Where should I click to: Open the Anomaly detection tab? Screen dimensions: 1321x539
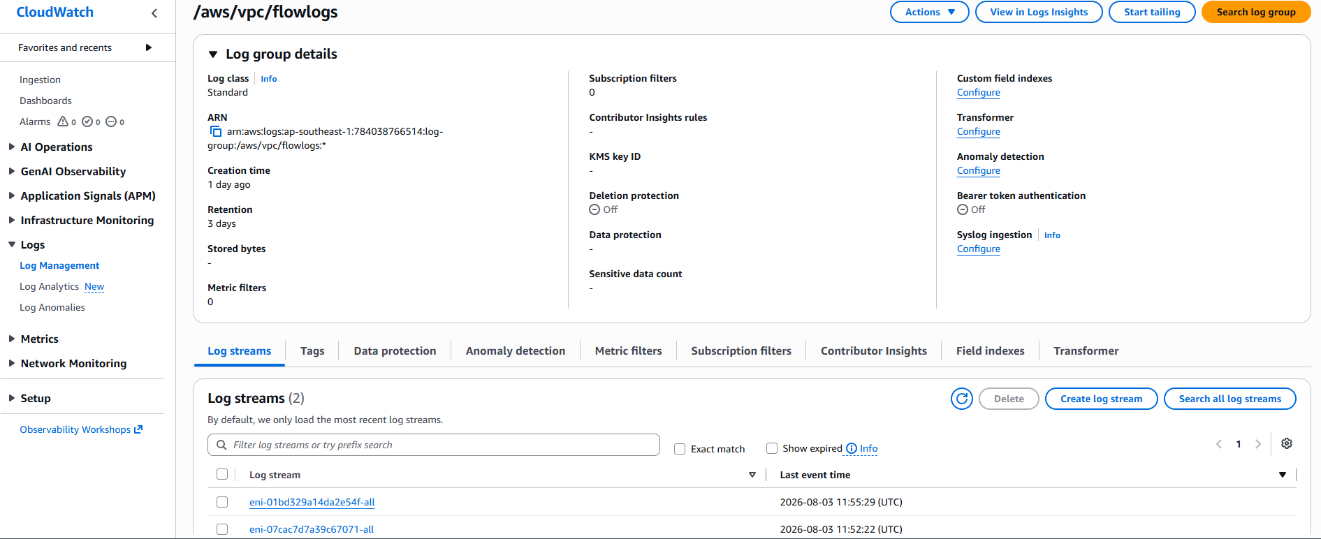coord(516,351)
